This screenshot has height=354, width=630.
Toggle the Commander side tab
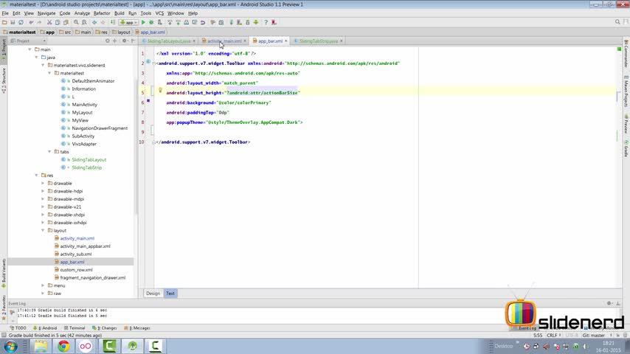(626, 53)
